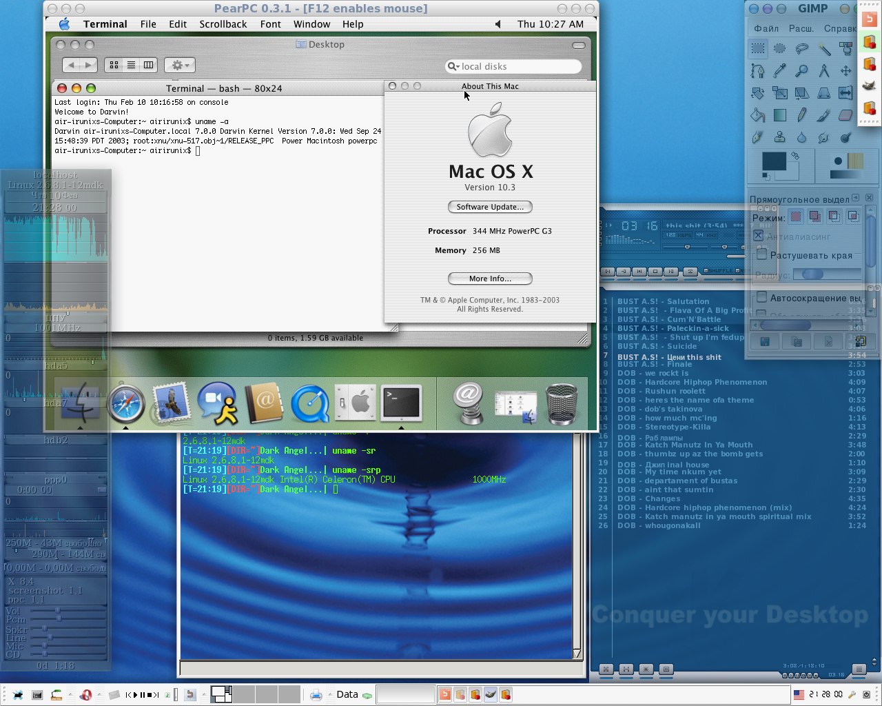Select the Clone stamp tool in GIMP

780,137
